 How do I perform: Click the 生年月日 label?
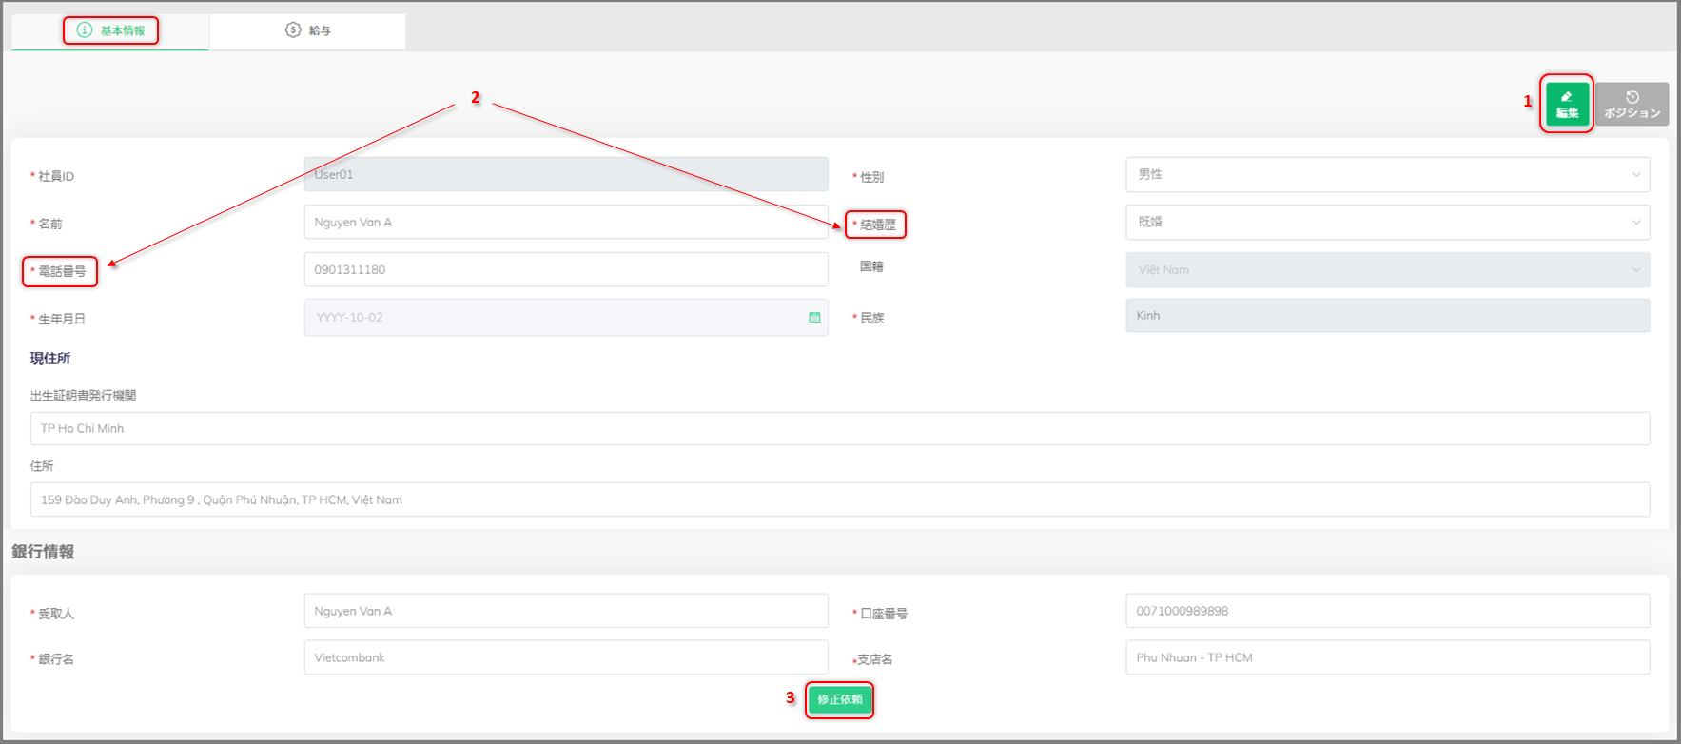click(62, 319)
